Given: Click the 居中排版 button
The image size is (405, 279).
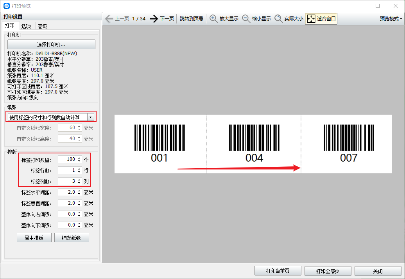Looking at the screenshot, I should click(x=34, y=238).
